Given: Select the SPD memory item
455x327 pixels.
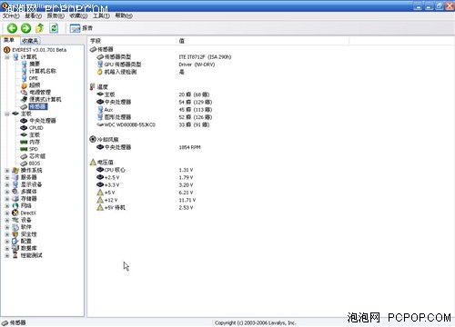Looking at the screenshot, I should (34, 149).
